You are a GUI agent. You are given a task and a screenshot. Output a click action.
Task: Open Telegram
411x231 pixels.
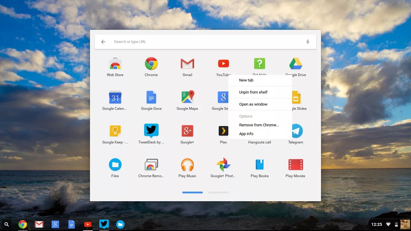pyautogui.click(x=295, y=131)
